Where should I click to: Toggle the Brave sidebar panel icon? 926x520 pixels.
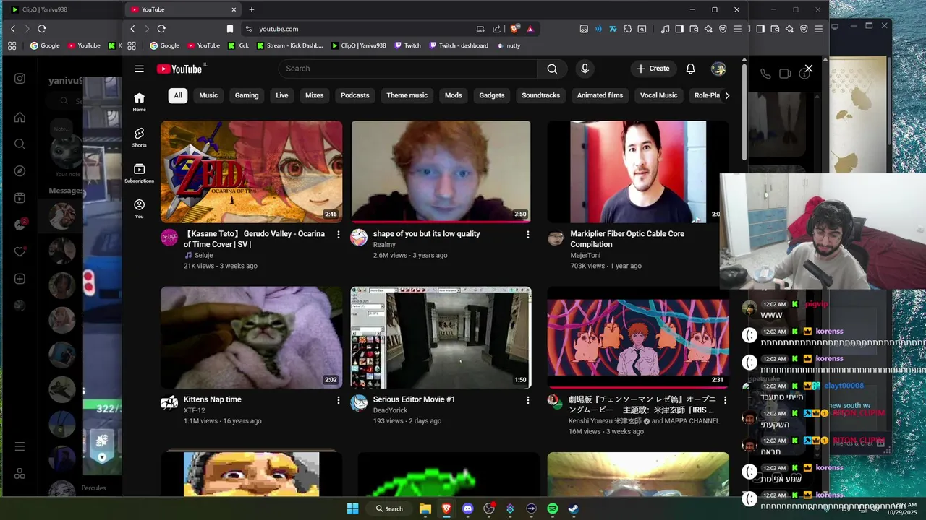tap(679, 29)
